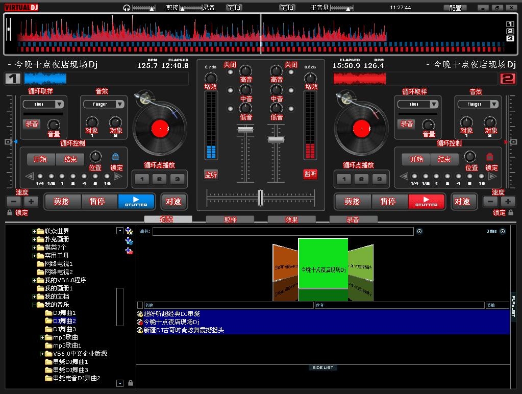522x394 pixels.
Task: Click the 对速 sync button on deck 1
Action: coord(173,202)
